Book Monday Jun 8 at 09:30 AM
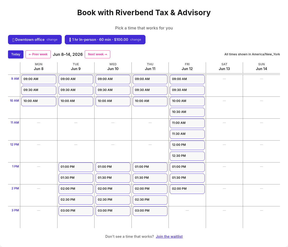This screenshot has height=247, width=288. (39, 90)
